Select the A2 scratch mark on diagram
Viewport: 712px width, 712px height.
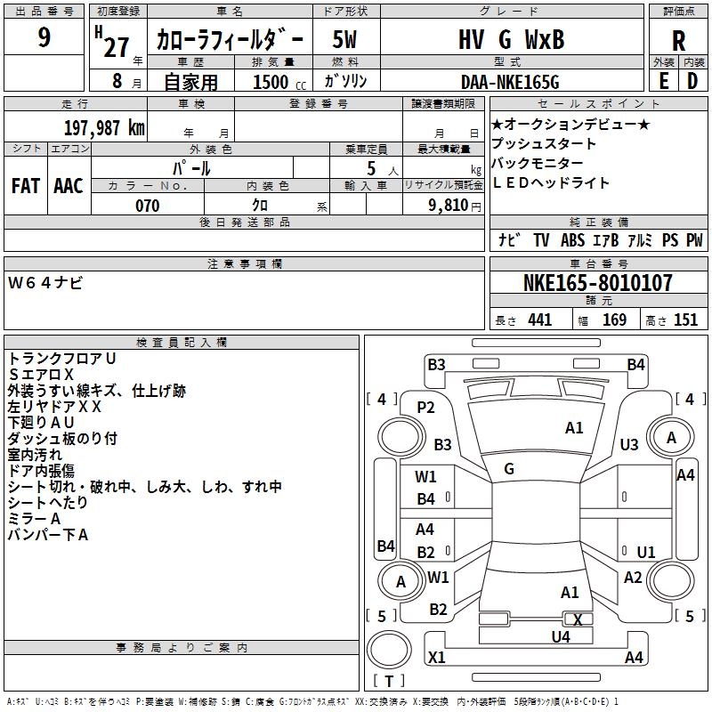click(633, 578)
